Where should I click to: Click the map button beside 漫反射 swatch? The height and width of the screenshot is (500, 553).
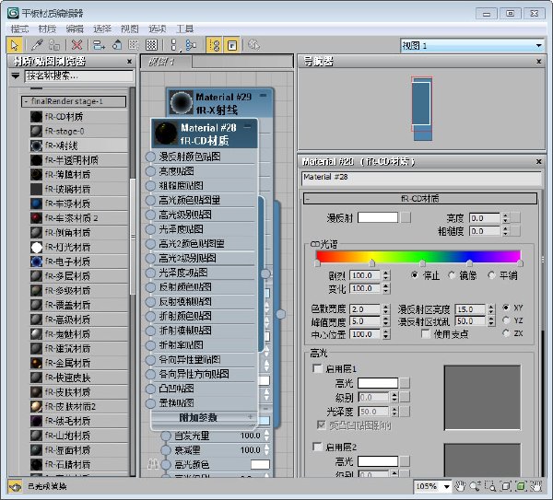[406, 217]
